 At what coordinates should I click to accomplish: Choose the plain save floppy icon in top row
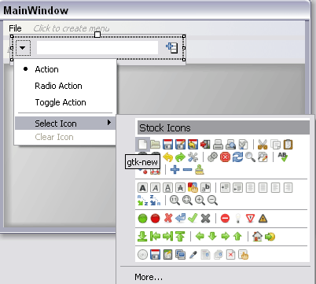pyautogui.click(x=167, y=144)
